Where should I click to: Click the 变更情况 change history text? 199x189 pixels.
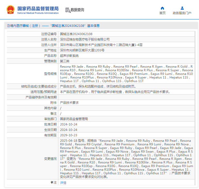point(126,159)
